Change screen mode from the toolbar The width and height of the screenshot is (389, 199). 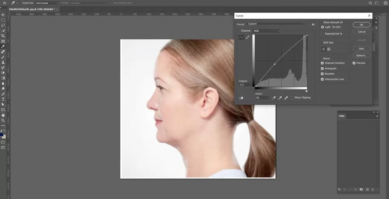[3, 147]
